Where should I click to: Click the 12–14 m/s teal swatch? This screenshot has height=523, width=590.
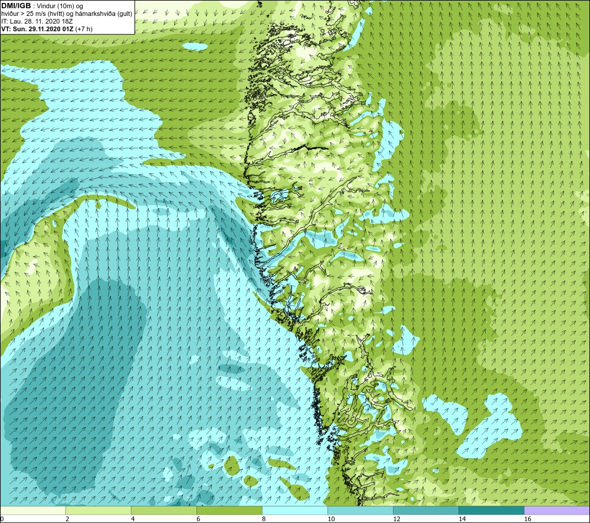point(426,510)
